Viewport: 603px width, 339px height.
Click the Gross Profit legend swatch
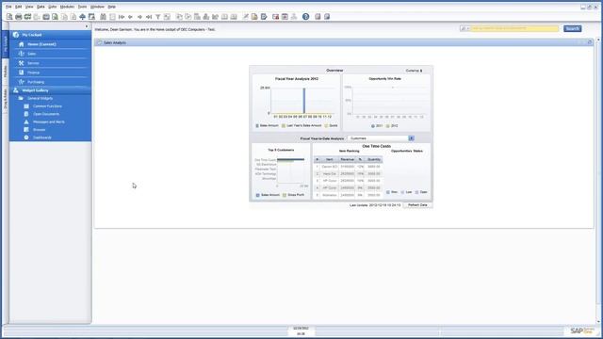[x=285, y=195]
